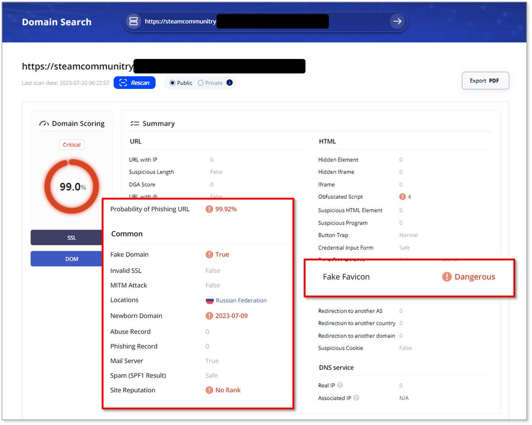Screen dimensions: 532x425
Task: Click the Russian Federation flag icon
Action: (210, 300)
